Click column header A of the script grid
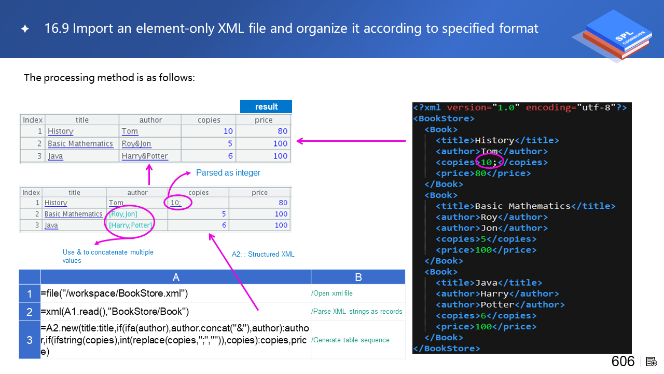 tap(176, 277)
